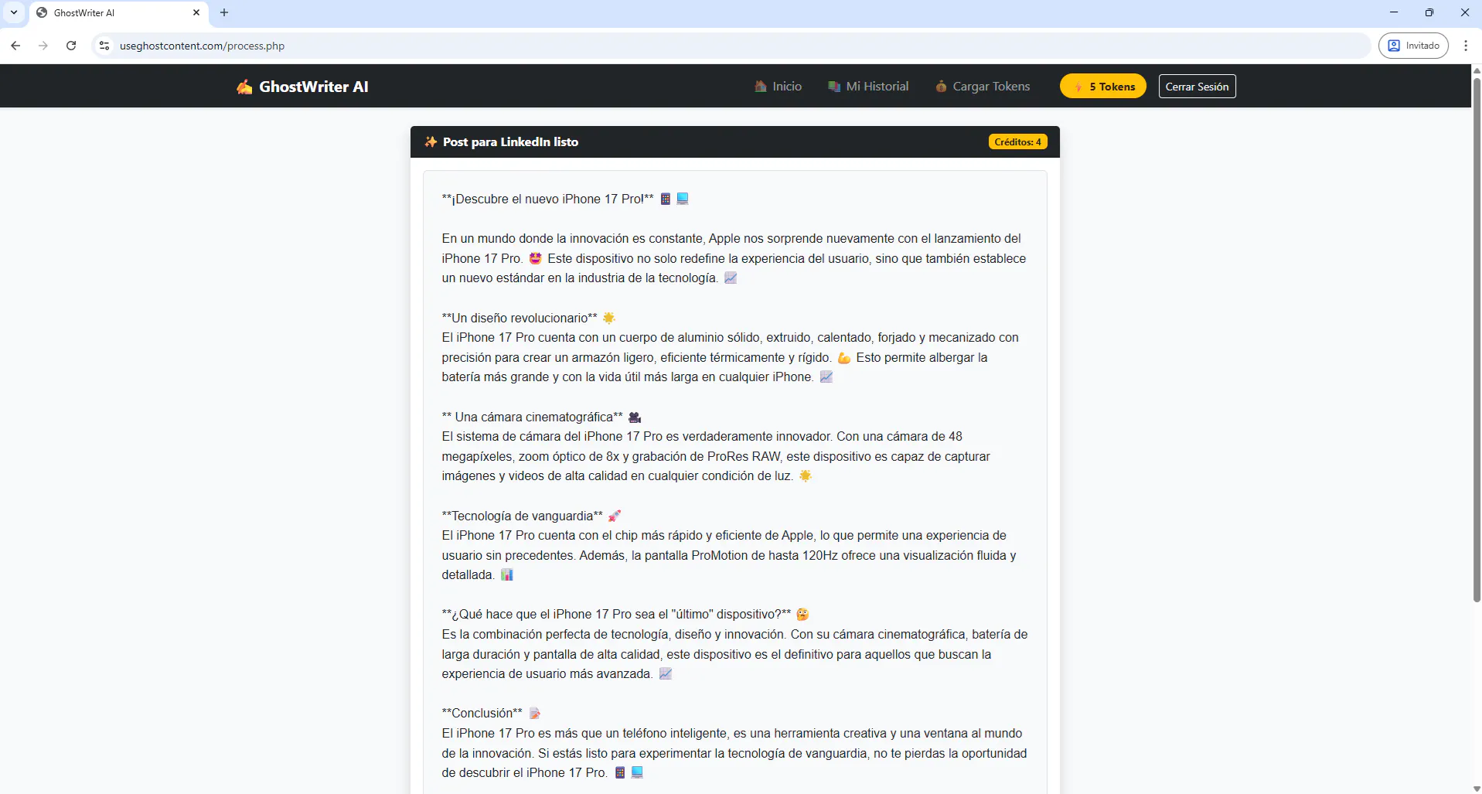Viewport: 1482px width, 794px height.
Task: Open Mi Historial page
Action: [x=868, y=87]
